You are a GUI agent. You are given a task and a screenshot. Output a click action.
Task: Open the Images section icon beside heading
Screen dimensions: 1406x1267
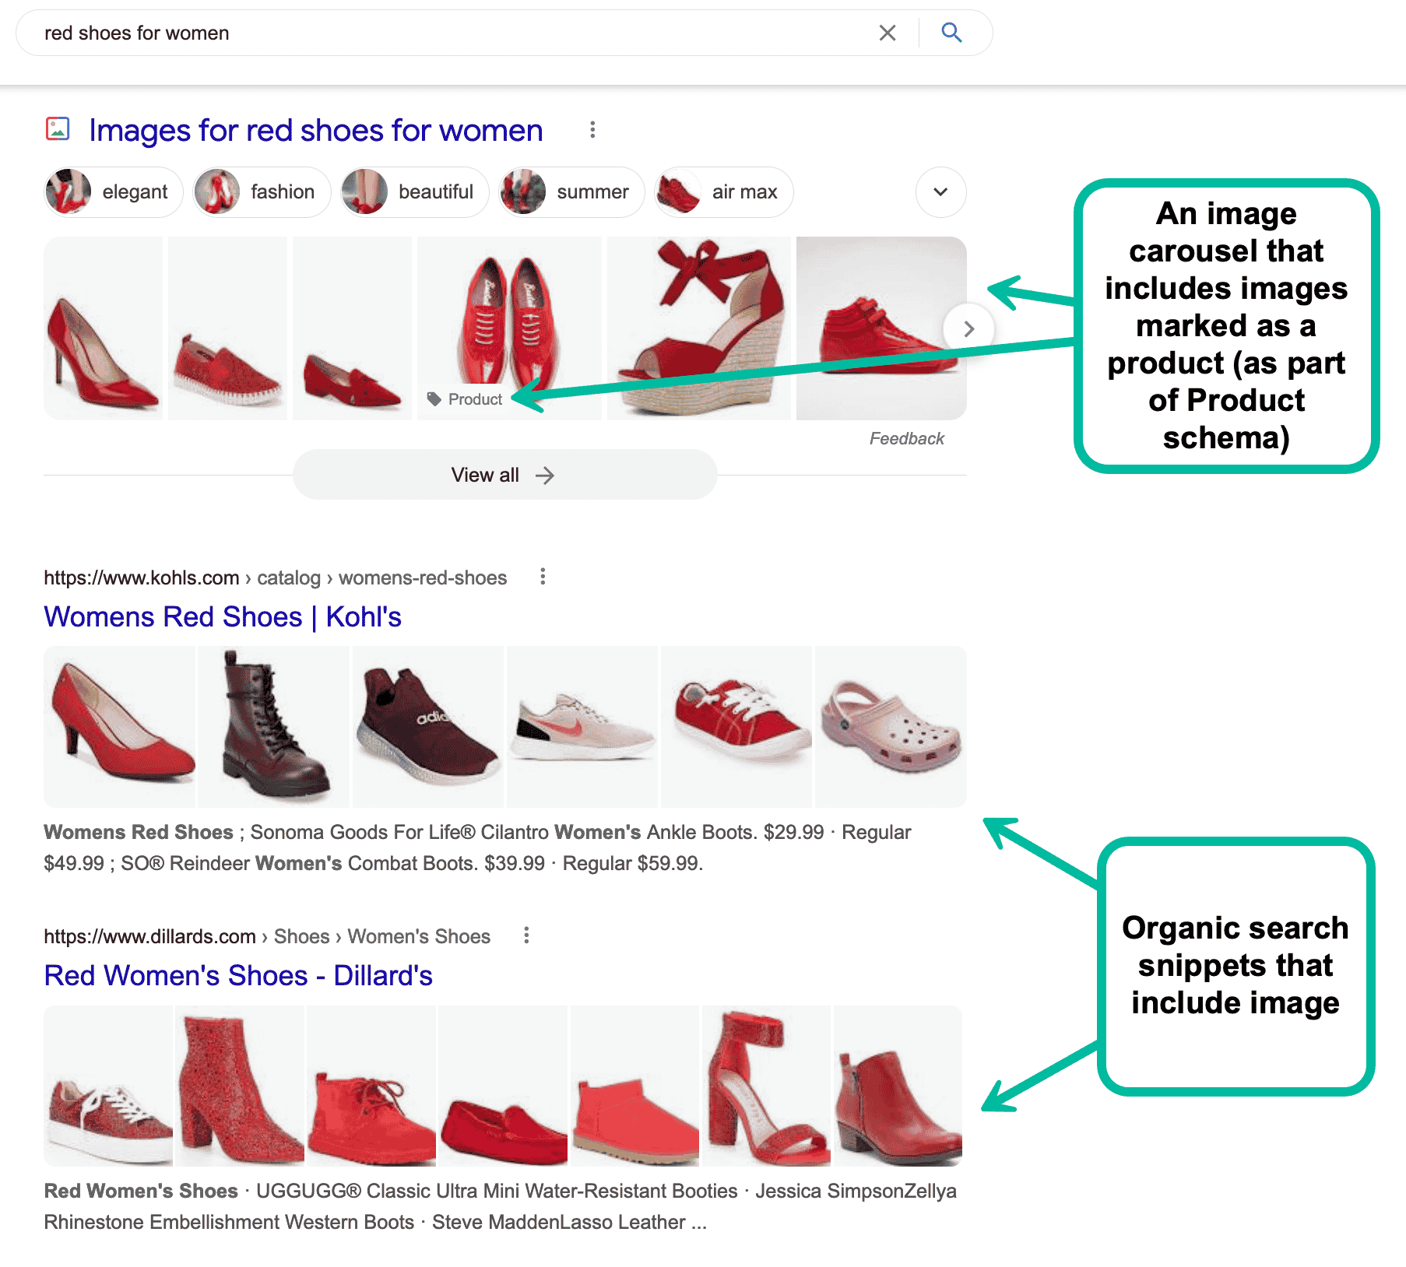[58, 128]
